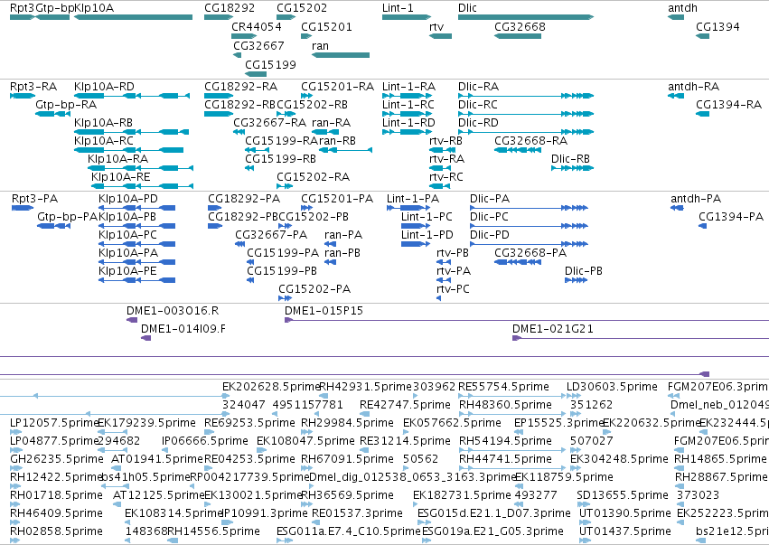The image size is (769, 545).
Task: Click the CG32668-RA transcript label
Action: click(x=530, y=141)
